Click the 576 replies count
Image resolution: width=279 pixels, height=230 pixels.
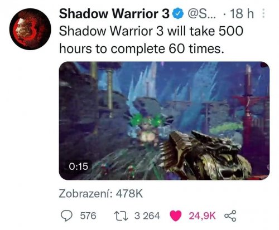88,216
